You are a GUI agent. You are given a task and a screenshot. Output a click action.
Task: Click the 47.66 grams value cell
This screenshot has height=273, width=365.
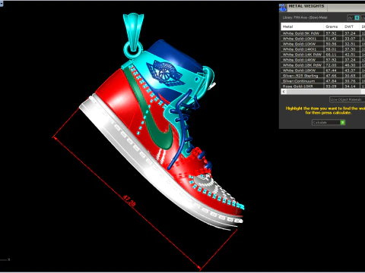pos(333,76)
